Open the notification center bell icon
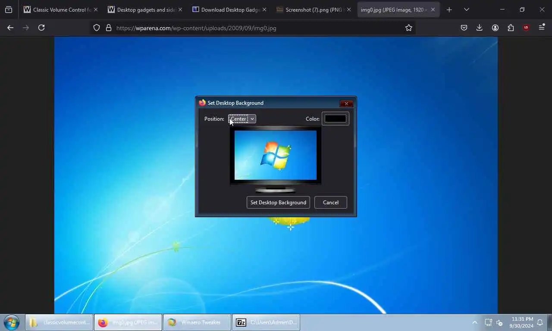 (x=540, y=322)
